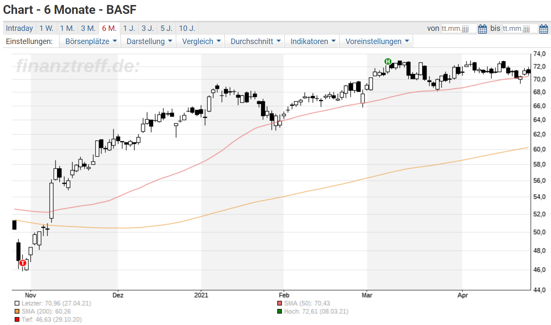This screenshot has width=551, height=325.
Task: Click the 'Mar' x-axis label
Action: pyautogui.click(x=367, y=295)
